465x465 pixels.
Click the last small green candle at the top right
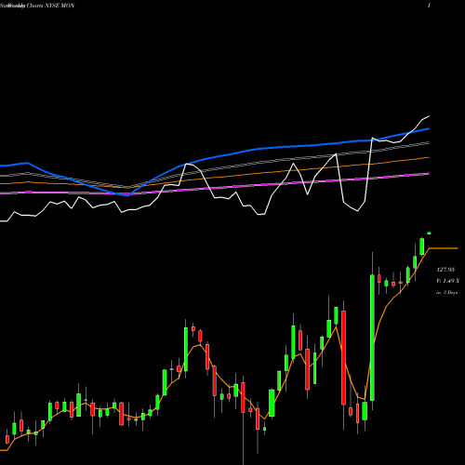(429, 232)
